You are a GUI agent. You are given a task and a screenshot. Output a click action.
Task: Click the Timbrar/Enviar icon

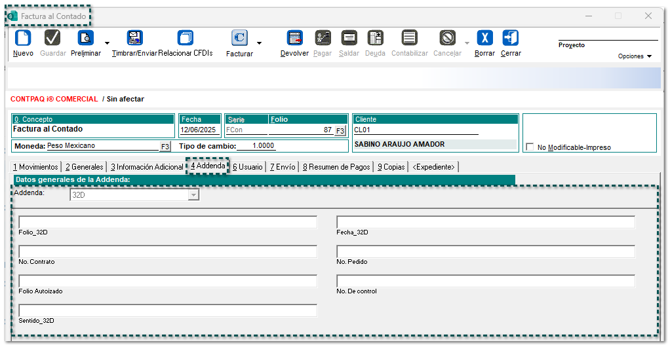(x=134, y=38)
